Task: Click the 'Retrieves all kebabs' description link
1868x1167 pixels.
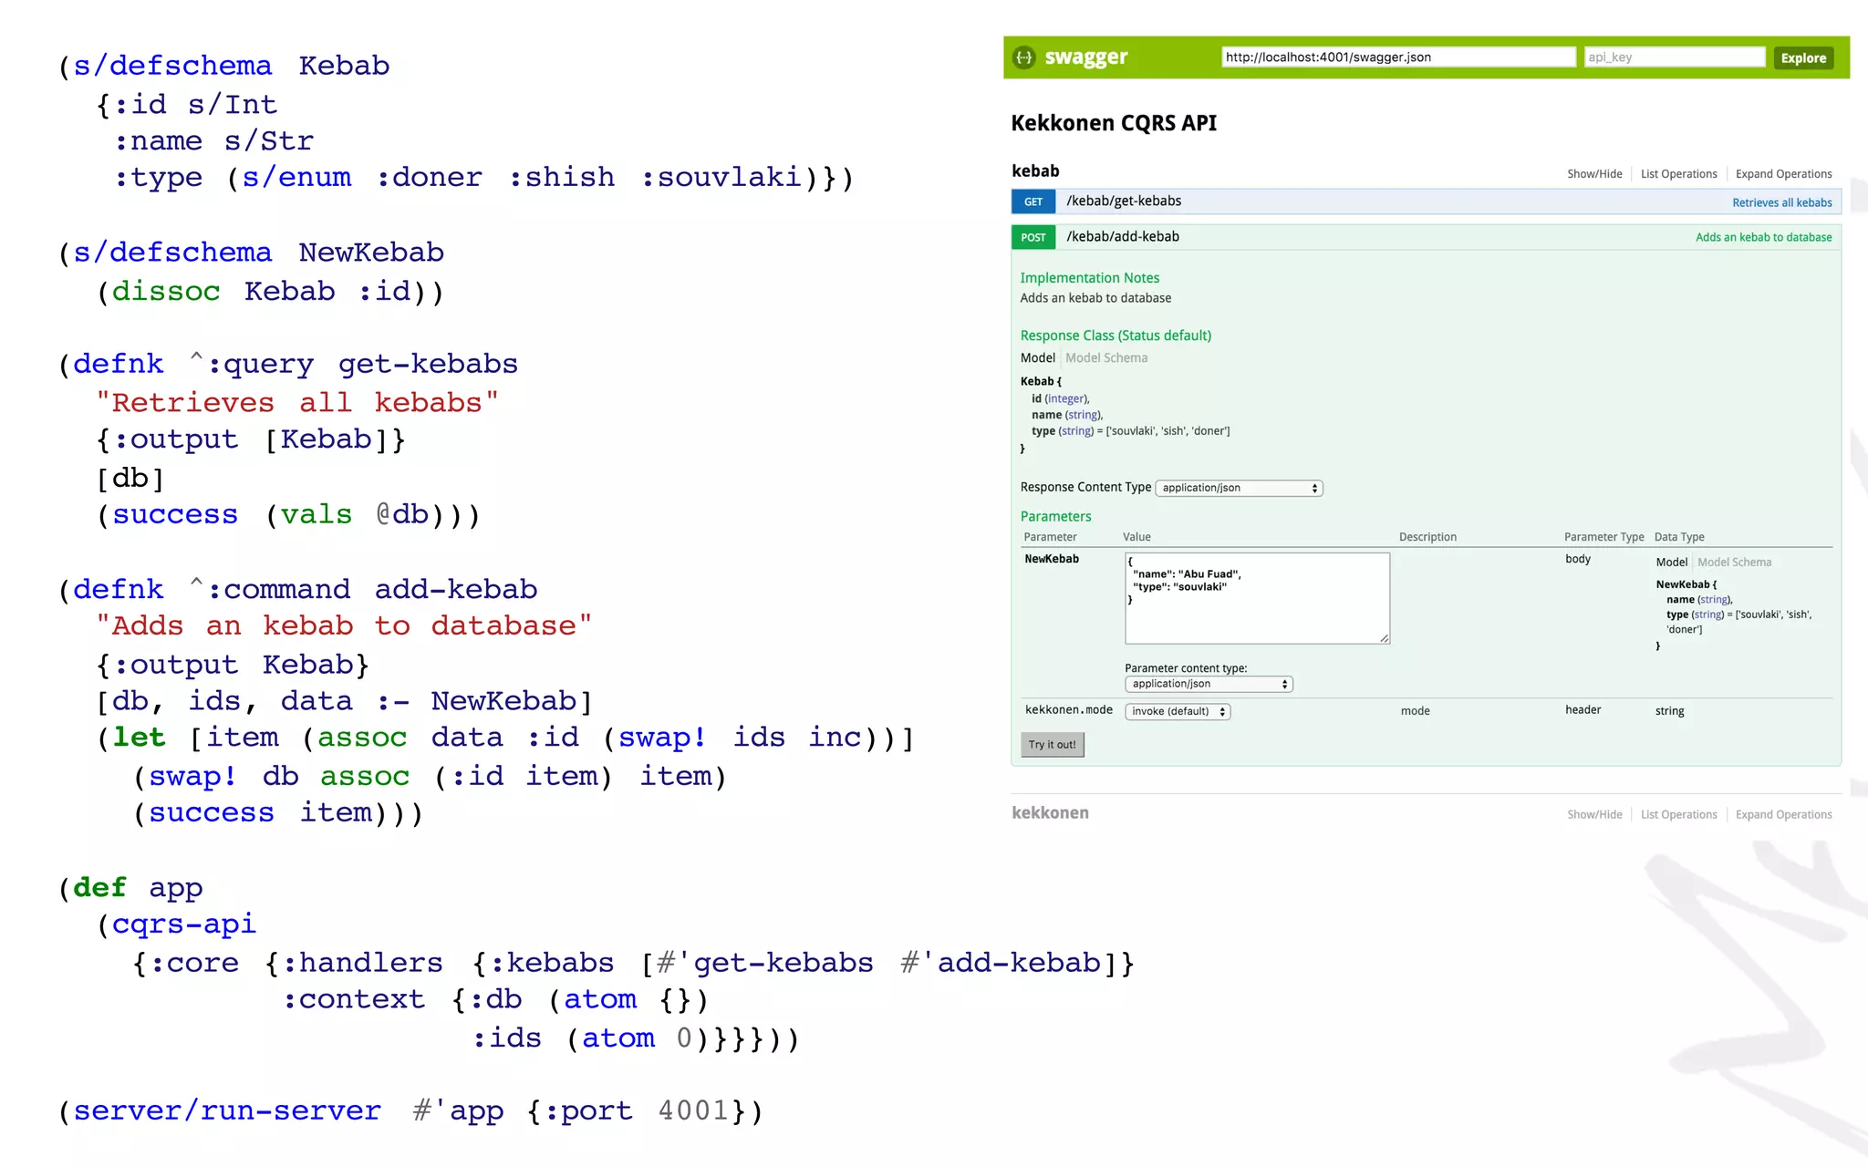Action: click(1781, 202)
